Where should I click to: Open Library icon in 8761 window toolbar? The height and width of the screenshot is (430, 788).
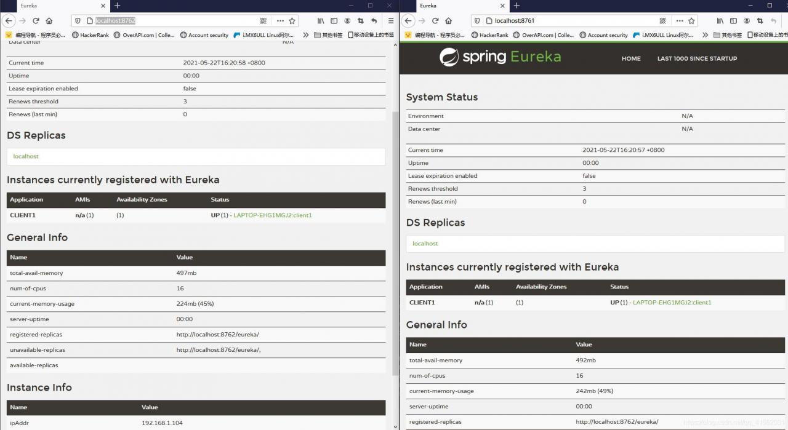[x=720, y=20]
